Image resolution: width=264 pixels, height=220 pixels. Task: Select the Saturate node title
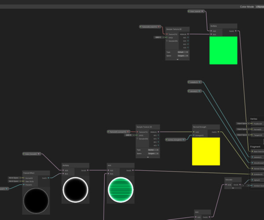click(229, 180)
